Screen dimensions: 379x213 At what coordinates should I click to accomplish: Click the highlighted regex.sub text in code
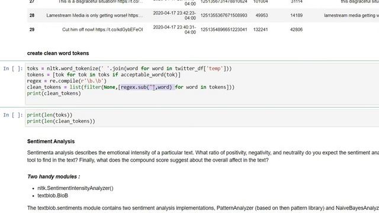point(147,87)
